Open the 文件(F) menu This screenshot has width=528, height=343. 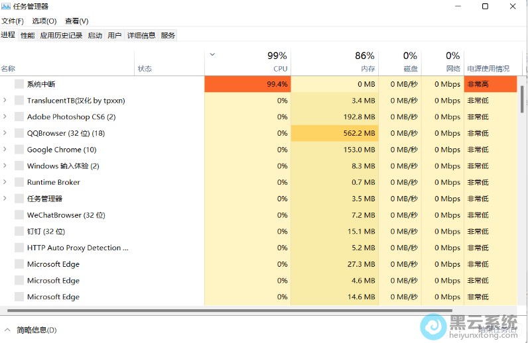13,21
